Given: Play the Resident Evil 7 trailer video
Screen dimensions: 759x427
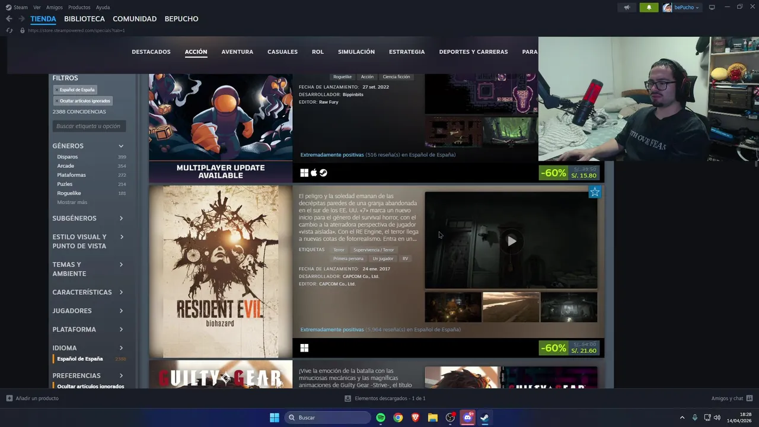Looking at the screenshot, I should click(x=511, y=241).
